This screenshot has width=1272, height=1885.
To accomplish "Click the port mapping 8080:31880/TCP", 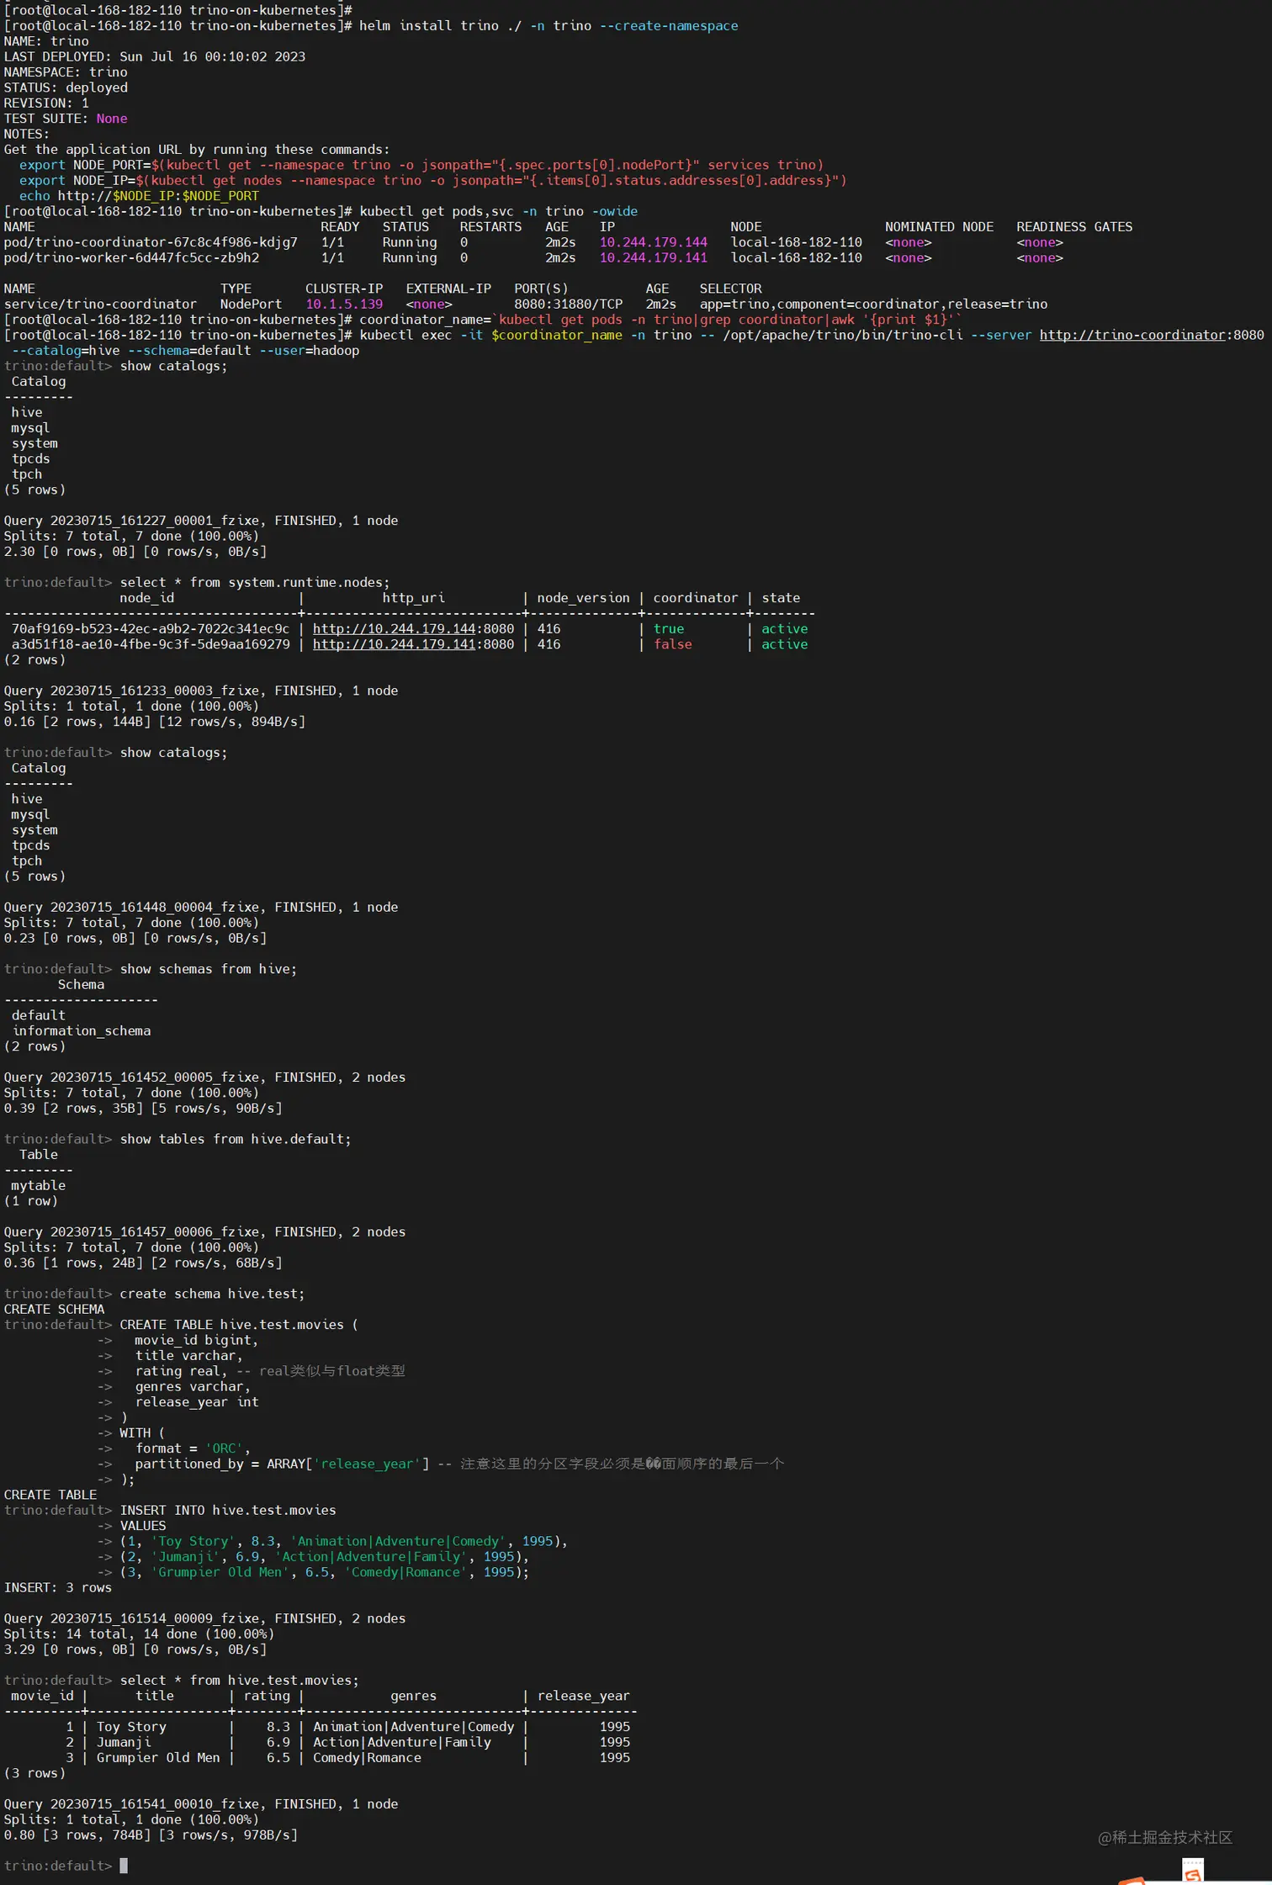I will [569, 304].
